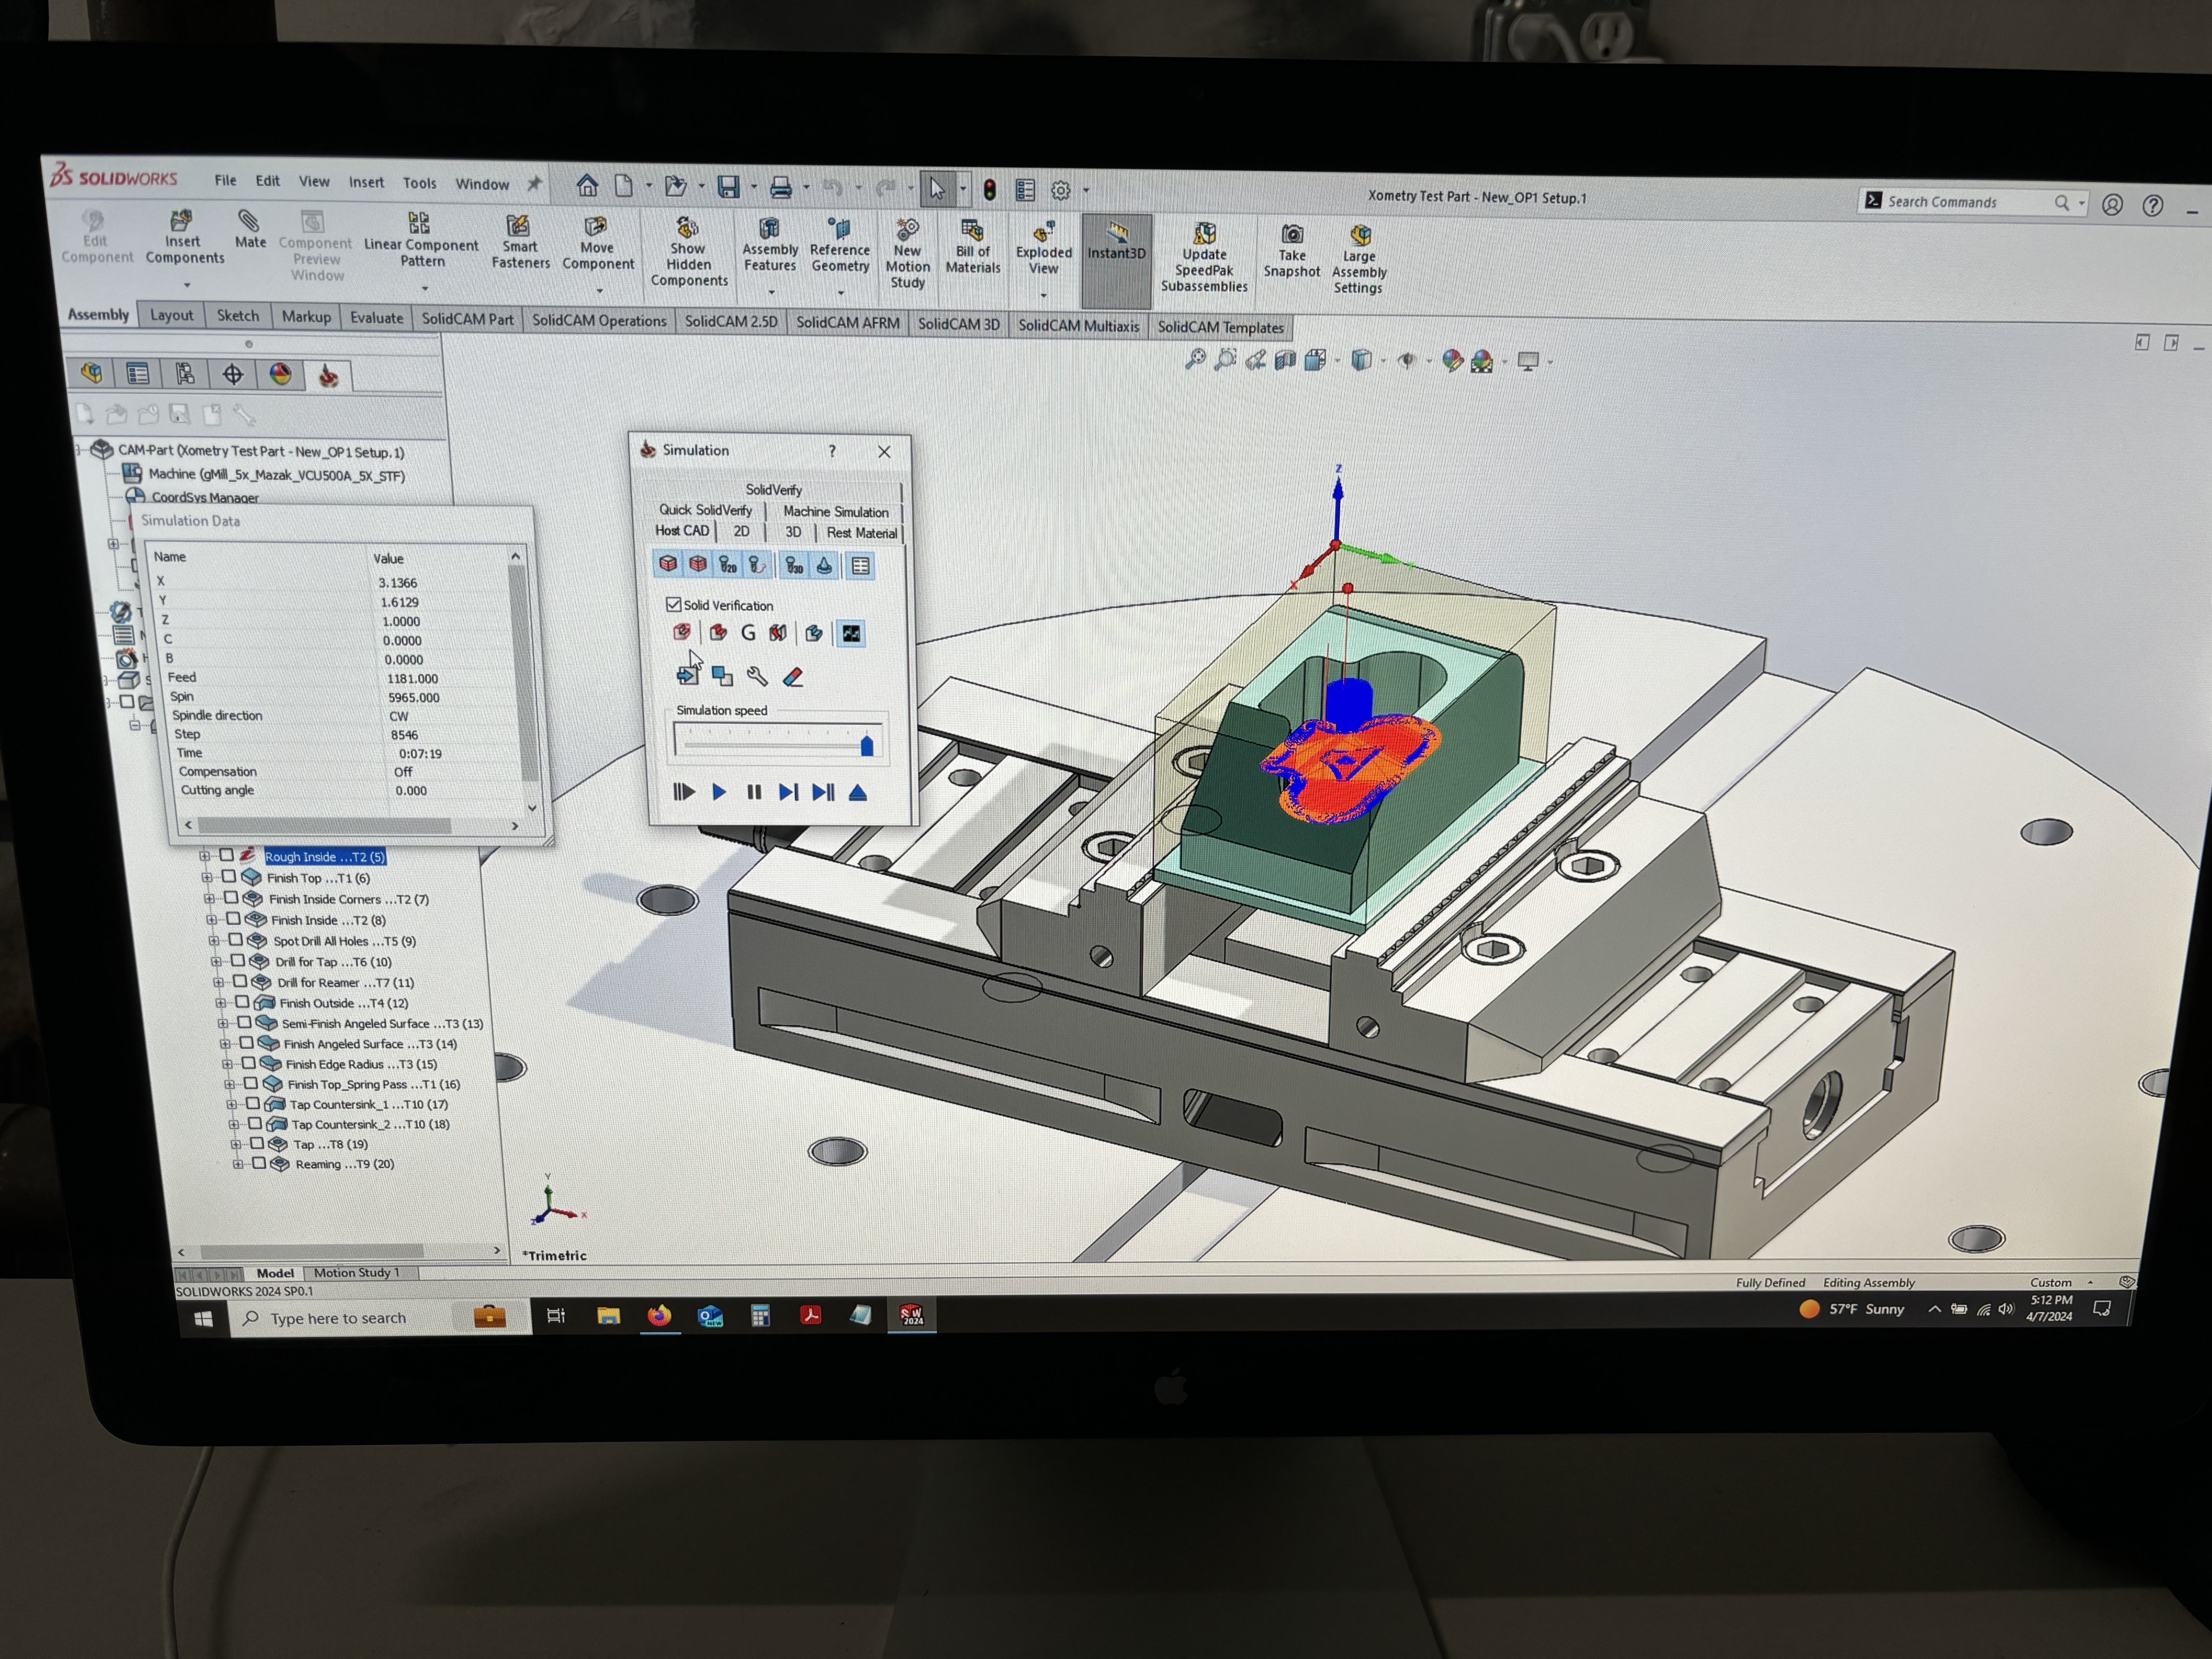
Task: Open the Options gear icon
Action: click(1061, 190)
